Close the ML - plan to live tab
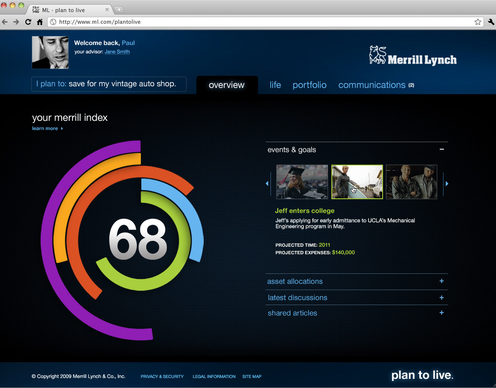This screenshot has height=388, width=496. tap(107, 10)
